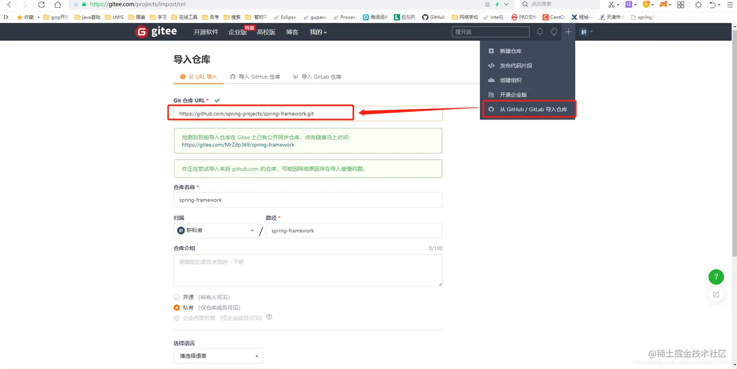
Task: Expand the address bar dropdown chevron
Action: point(507,4)
